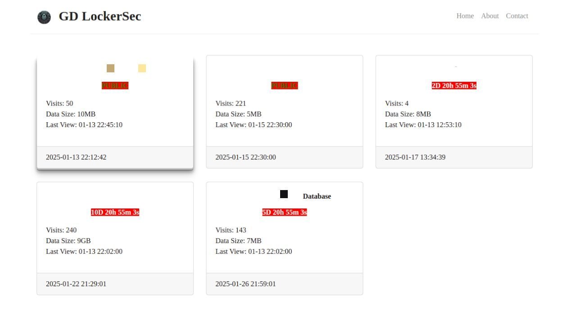Select PUBLIC badge on card with 221 visits
The width and height of the screenshot is (567, 328).
coord(284,86)
